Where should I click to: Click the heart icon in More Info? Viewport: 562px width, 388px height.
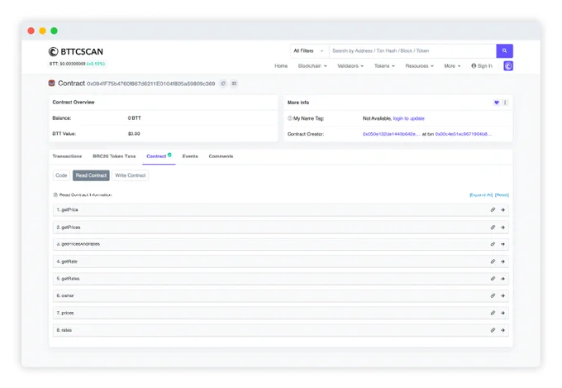point(497,103)
